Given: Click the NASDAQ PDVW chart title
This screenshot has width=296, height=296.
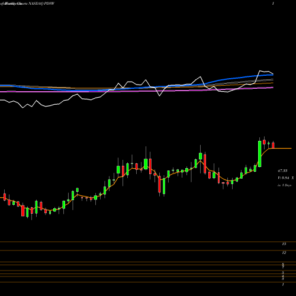Looking at the screenshot, I should click(x=41, y=4).
